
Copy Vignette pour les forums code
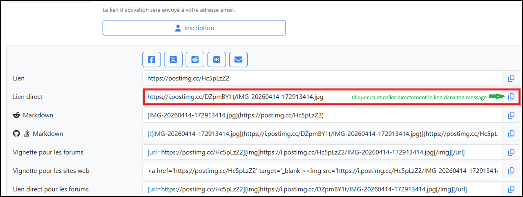(x=511, y=152)
